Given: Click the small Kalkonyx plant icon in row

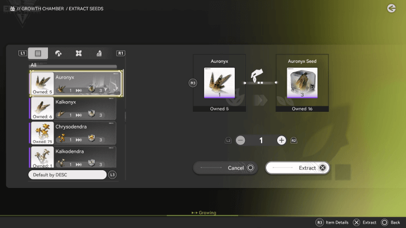Looking at the screenshot, I should (x=61, y=113).
